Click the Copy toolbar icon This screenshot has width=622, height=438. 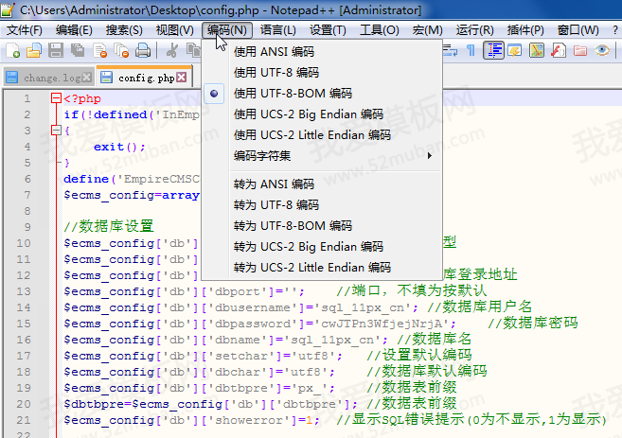tap(193, 50)
